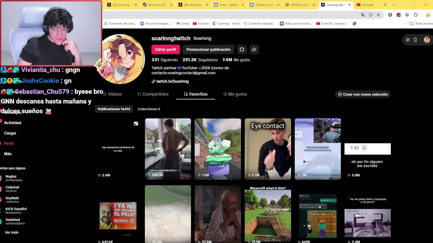Open a new browser tab with plus
The height and width of the screenshot is (243, 433).
click(393, 5)
